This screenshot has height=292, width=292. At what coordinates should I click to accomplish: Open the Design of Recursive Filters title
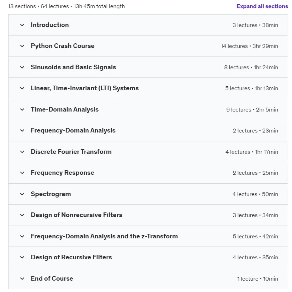click(x=71, y=257)
